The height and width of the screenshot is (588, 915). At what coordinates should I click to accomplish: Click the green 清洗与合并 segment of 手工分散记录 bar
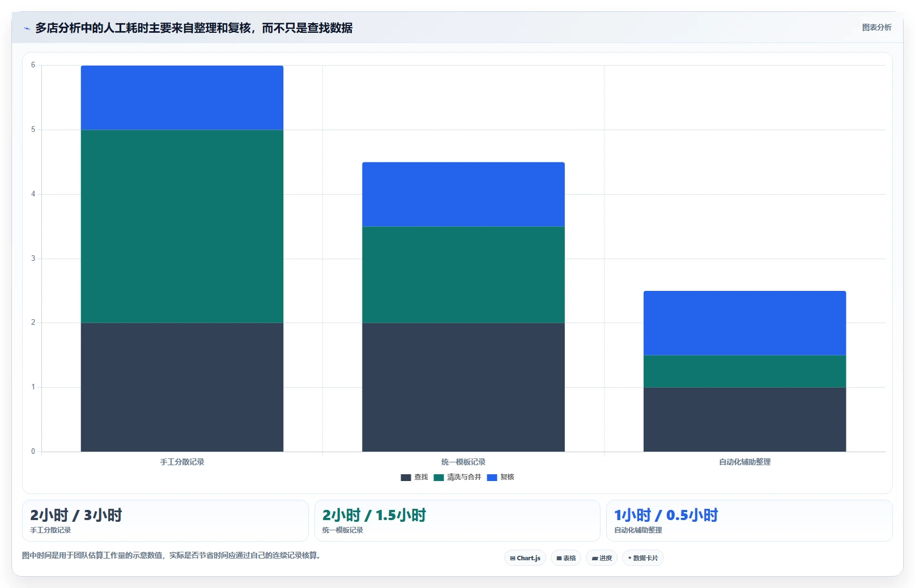tap(182, 226)
